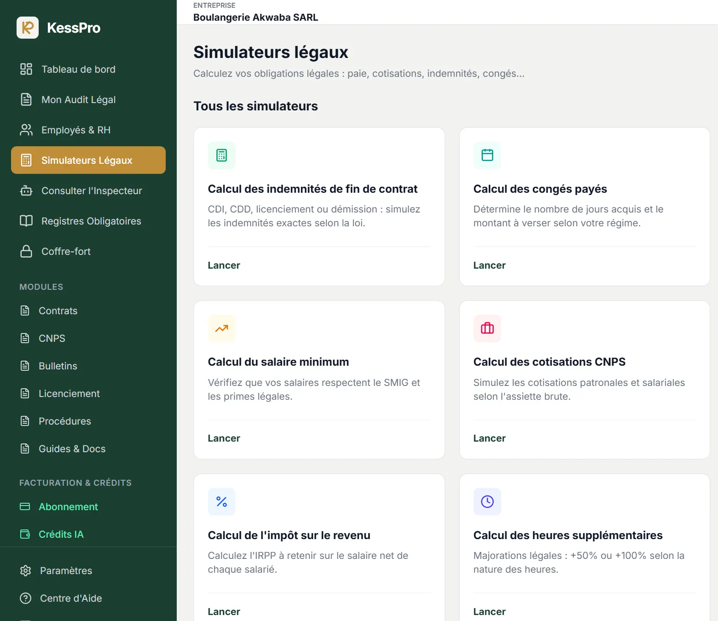The height and width of the screenshot is (621, 718).
Task: Launch the salaire minimum simulator
Action: tap(224, 438)
